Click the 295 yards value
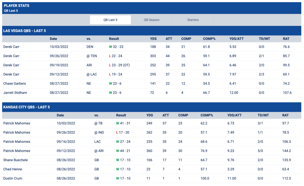 click(153, 74)
